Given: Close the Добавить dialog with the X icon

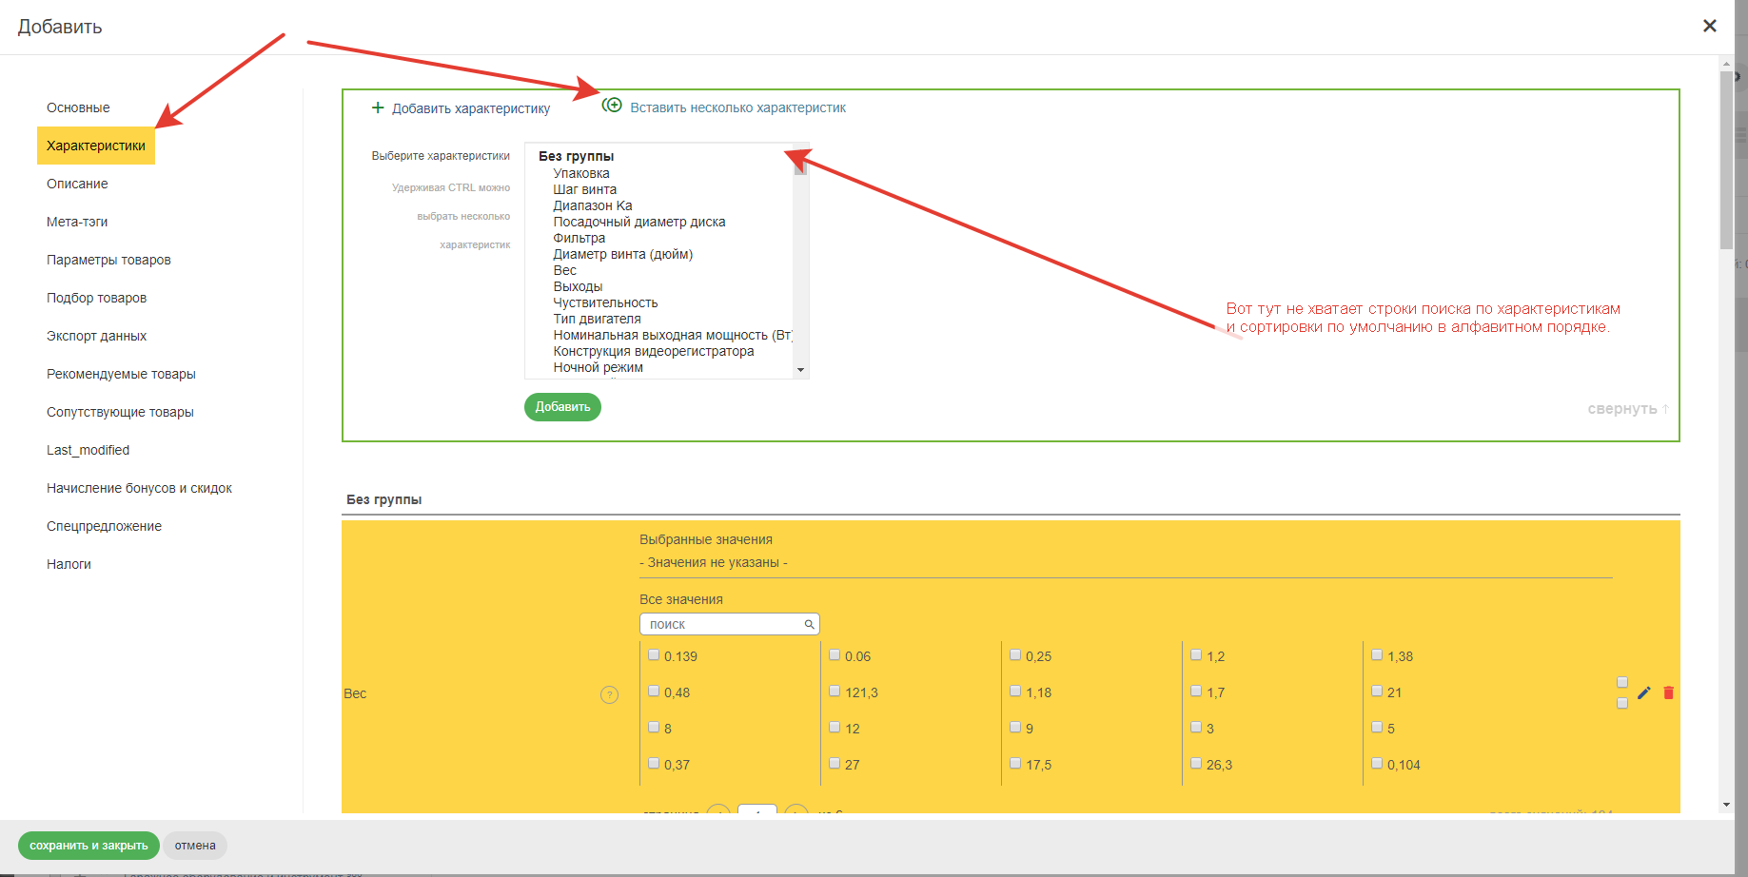Looking at the screenshot, I should click(x=1709, y=26).
